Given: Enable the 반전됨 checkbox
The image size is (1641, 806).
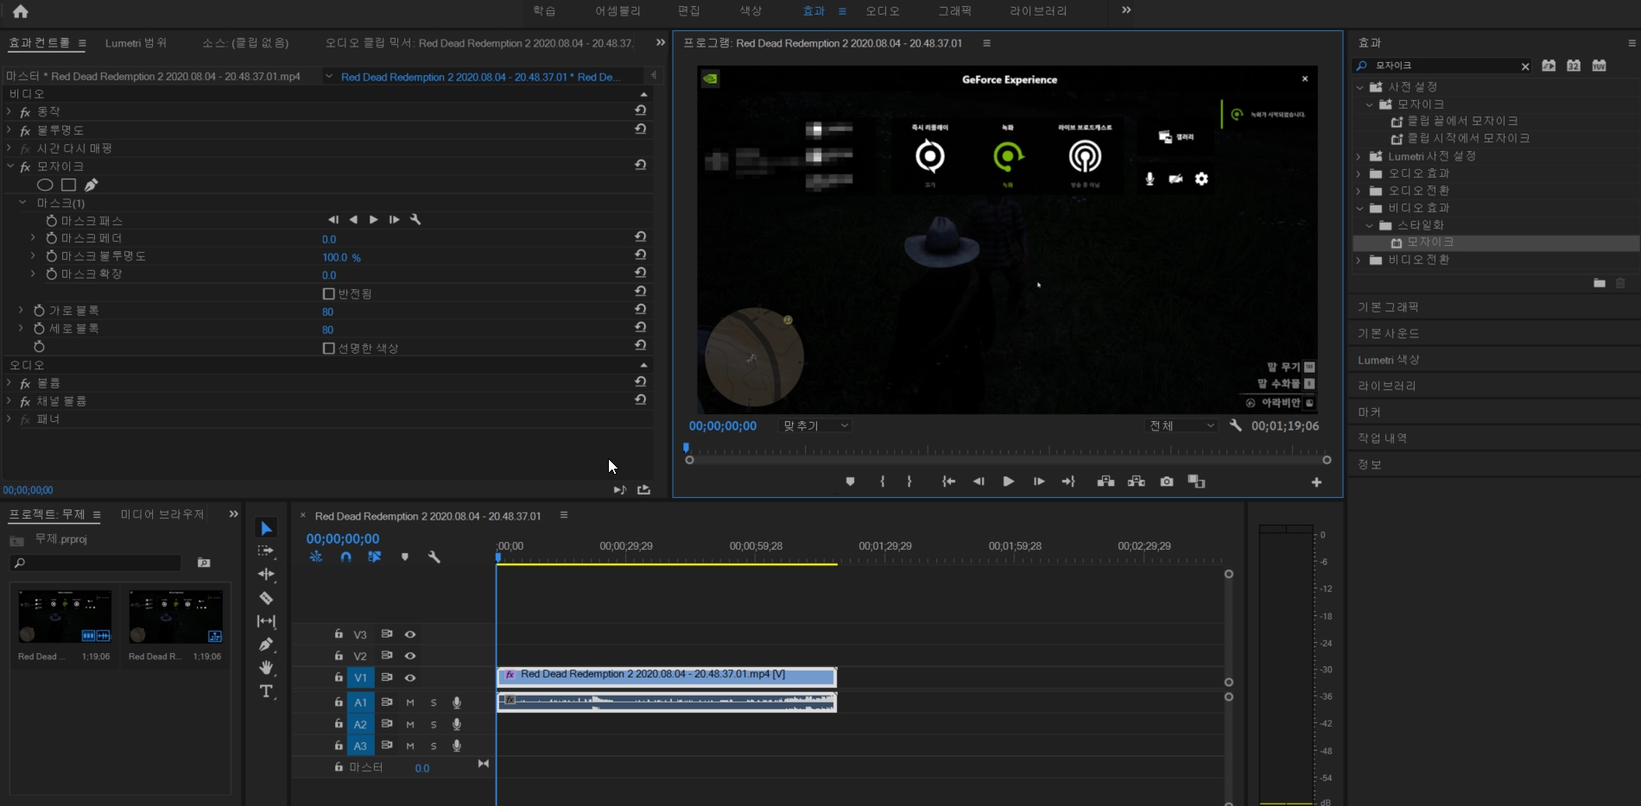Looking at the screenshot, I should (x=328, y=294).
